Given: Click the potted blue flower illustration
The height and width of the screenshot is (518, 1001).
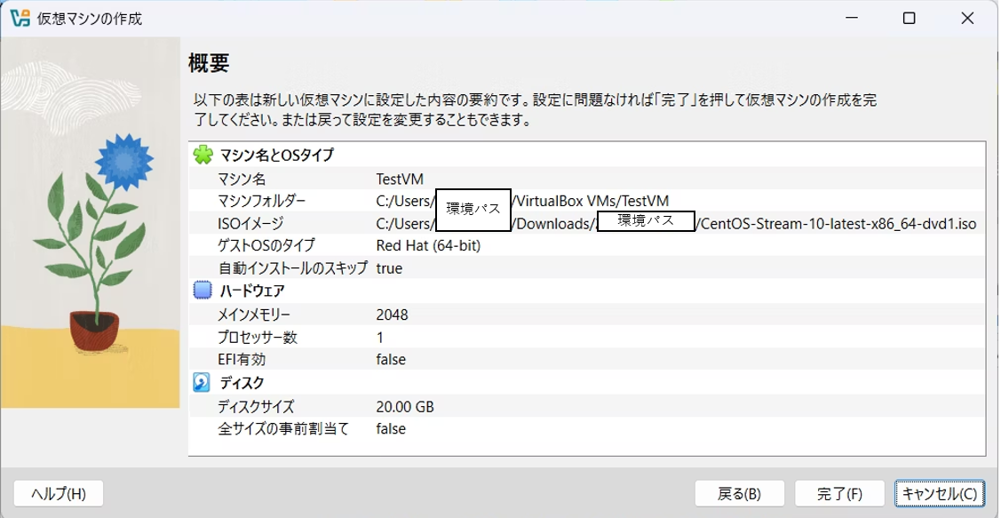Looking at the screenshot, I should (94, 242).
